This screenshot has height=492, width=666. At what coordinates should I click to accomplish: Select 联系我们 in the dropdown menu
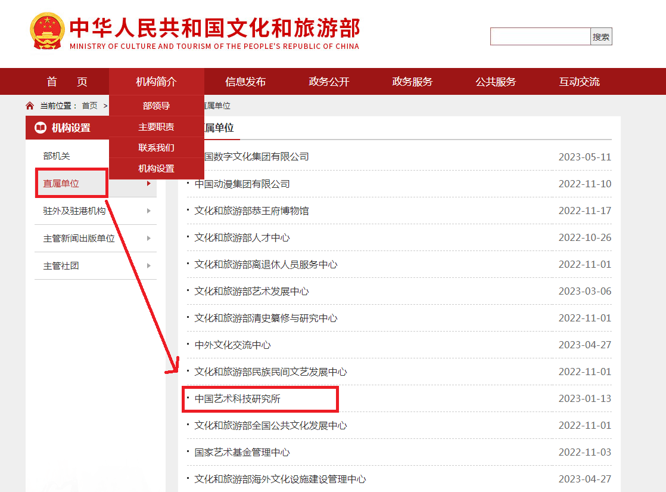tap(156, 147)
